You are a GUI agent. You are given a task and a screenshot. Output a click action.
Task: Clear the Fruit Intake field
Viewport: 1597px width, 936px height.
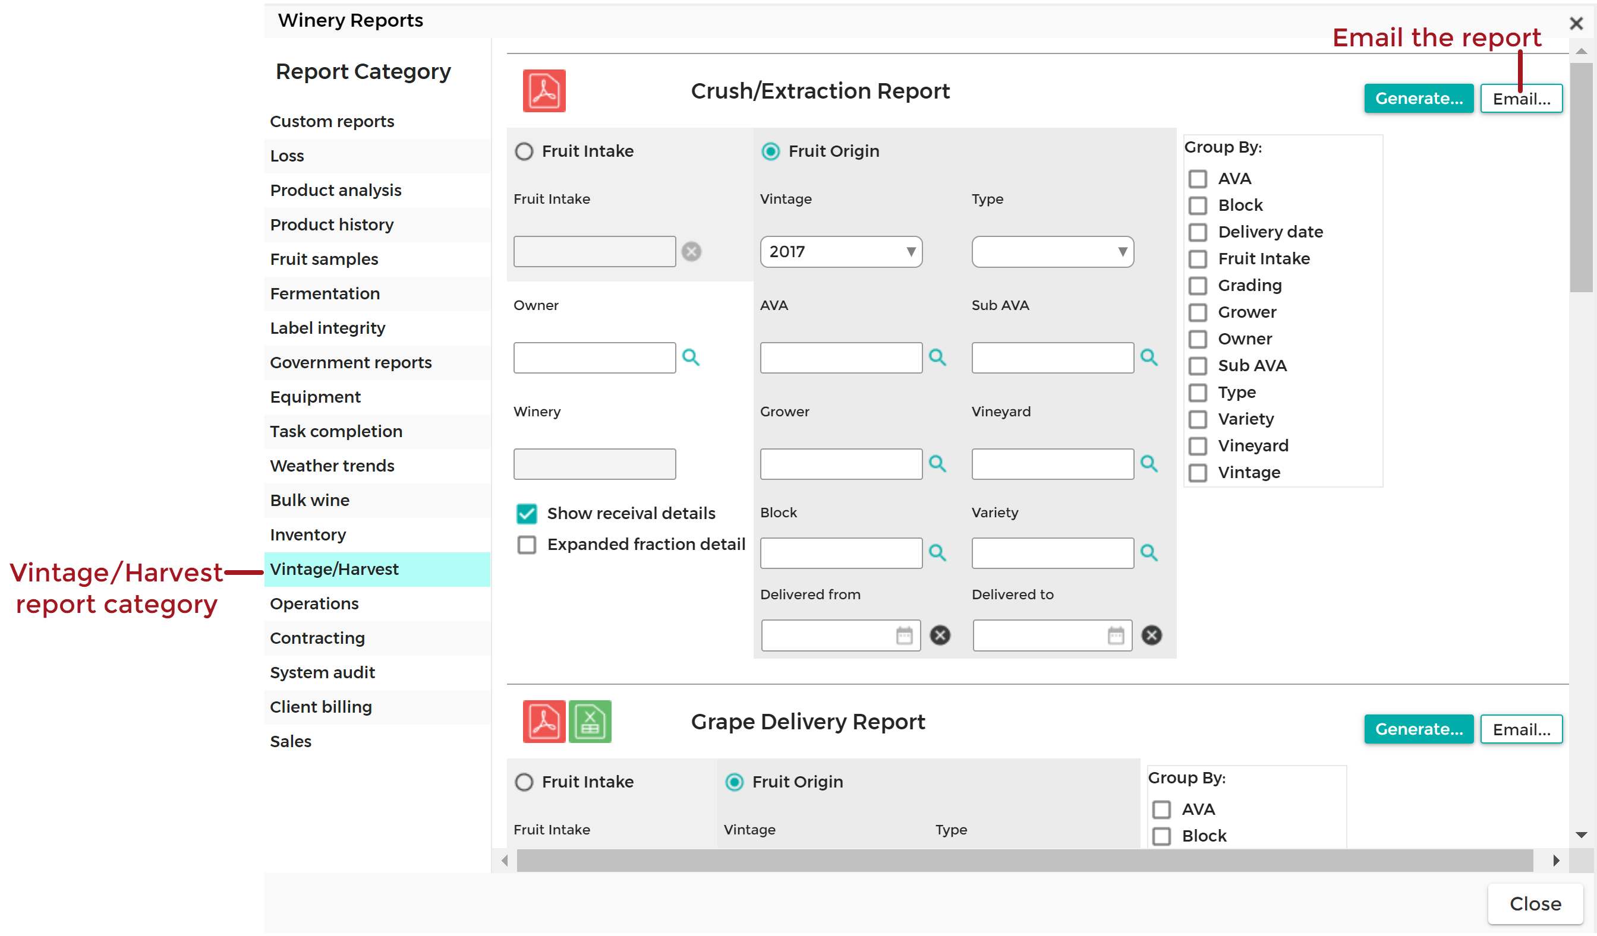click(691, 251)
